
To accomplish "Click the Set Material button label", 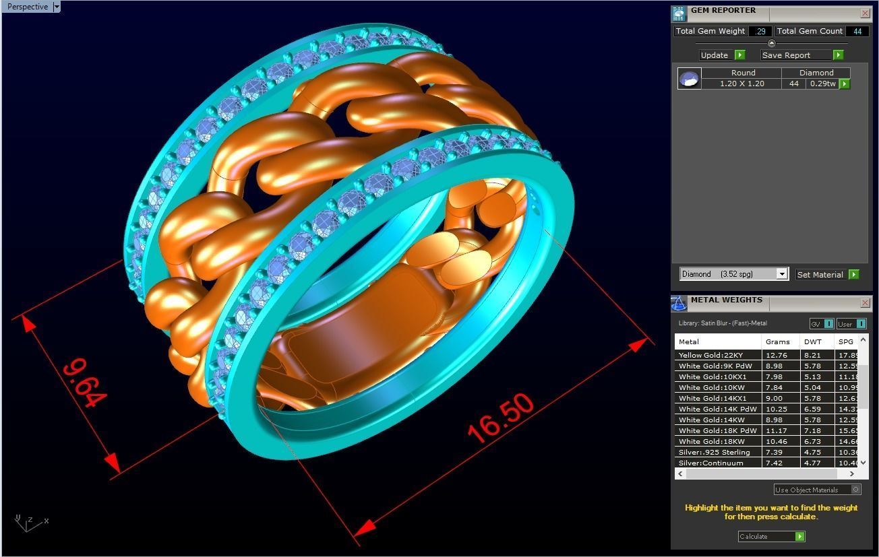I will pyautogui.click(x=820, y=274).
